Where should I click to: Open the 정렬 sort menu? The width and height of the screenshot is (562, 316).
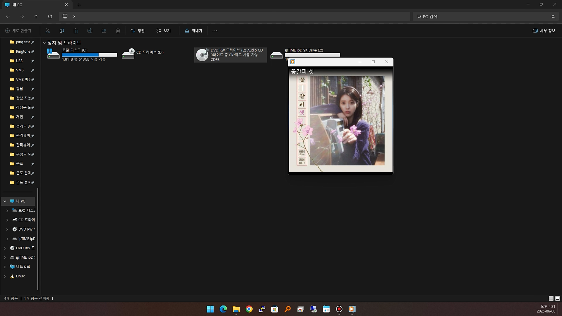tap(138, 31)
